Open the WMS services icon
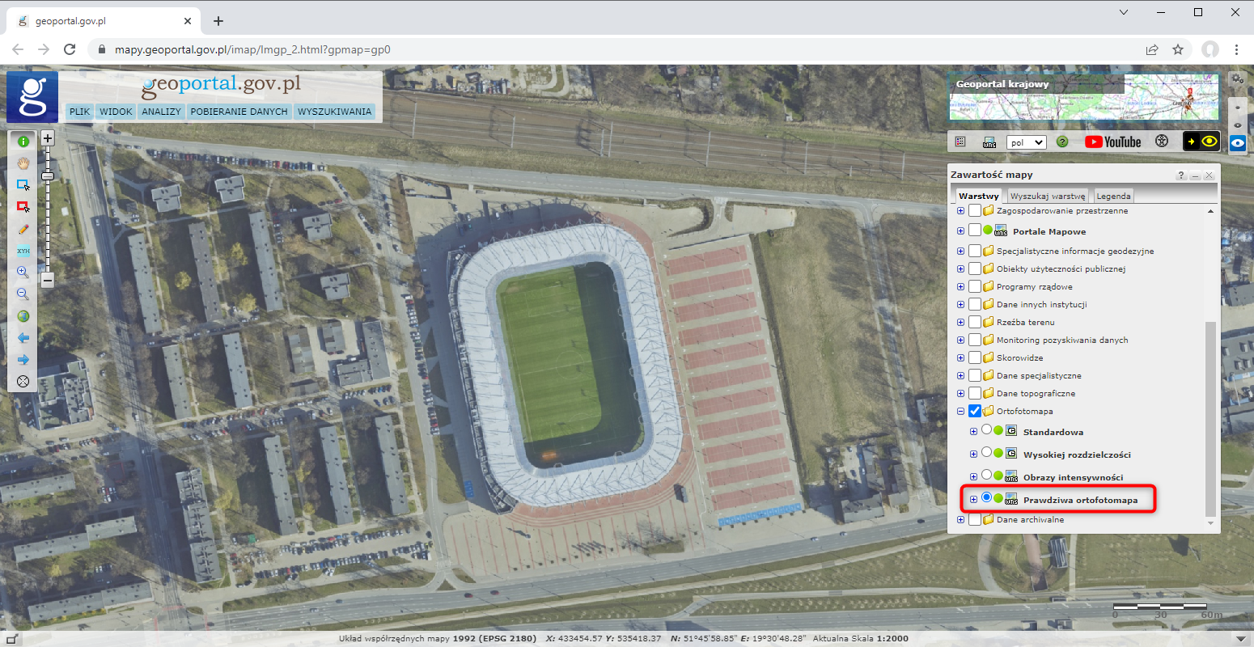 [989, 142]
